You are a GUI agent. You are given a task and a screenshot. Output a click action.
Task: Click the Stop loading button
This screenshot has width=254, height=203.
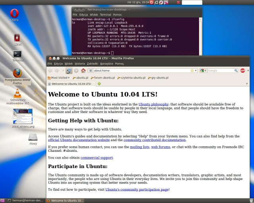(76, 71)
